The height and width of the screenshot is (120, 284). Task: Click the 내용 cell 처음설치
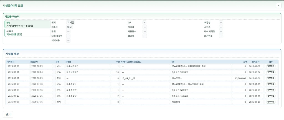pos(201,102)
